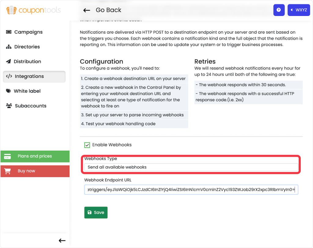313x248 pixels.
Task: Click Go Back to return
Action: coord(102,10)
